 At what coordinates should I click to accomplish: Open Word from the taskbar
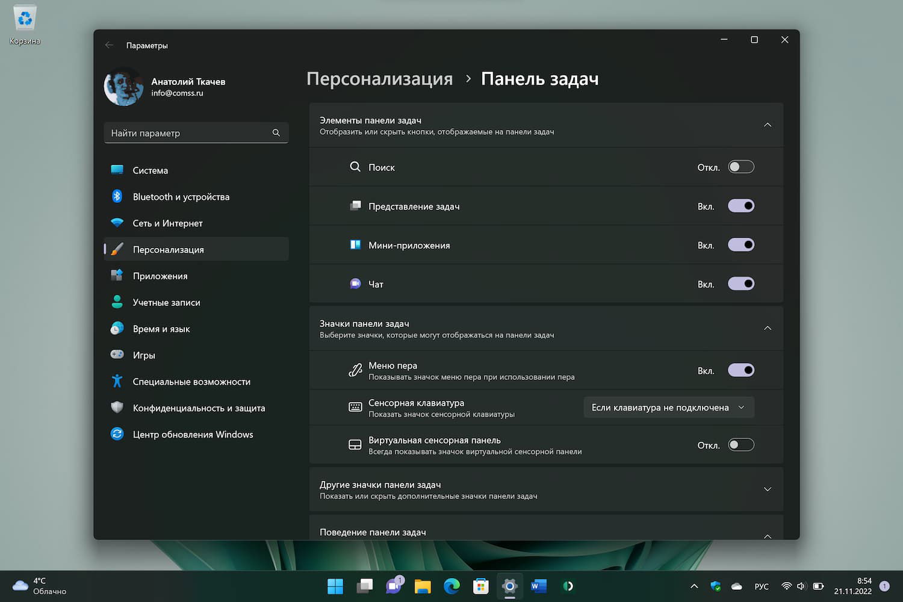(x=538, y=586)
